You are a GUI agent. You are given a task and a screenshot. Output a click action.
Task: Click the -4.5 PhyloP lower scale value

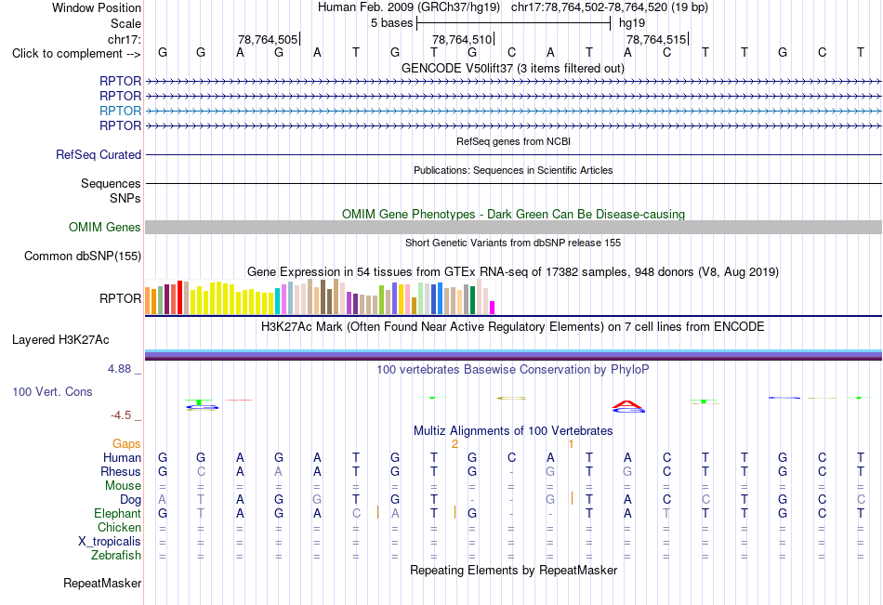click(x=121, y=415)
